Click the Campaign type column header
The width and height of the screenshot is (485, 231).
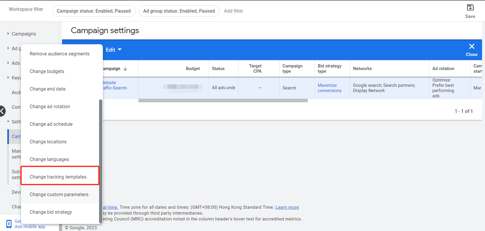[292, 69]
